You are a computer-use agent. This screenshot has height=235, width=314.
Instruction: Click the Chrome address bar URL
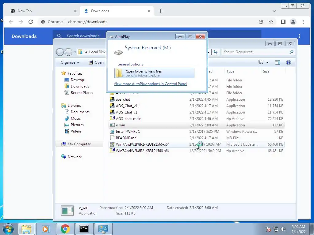coord(87,22)
